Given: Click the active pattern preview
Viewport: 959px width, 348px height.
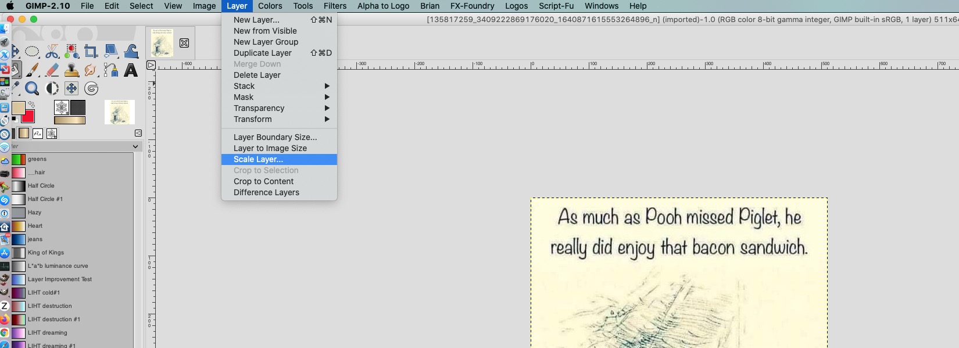Looking at the screenshot, I should click(x=78, y=107).
